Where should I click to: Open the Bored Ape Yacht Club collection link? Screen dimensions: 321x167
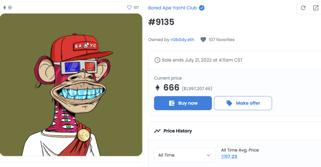coord(172,8)
